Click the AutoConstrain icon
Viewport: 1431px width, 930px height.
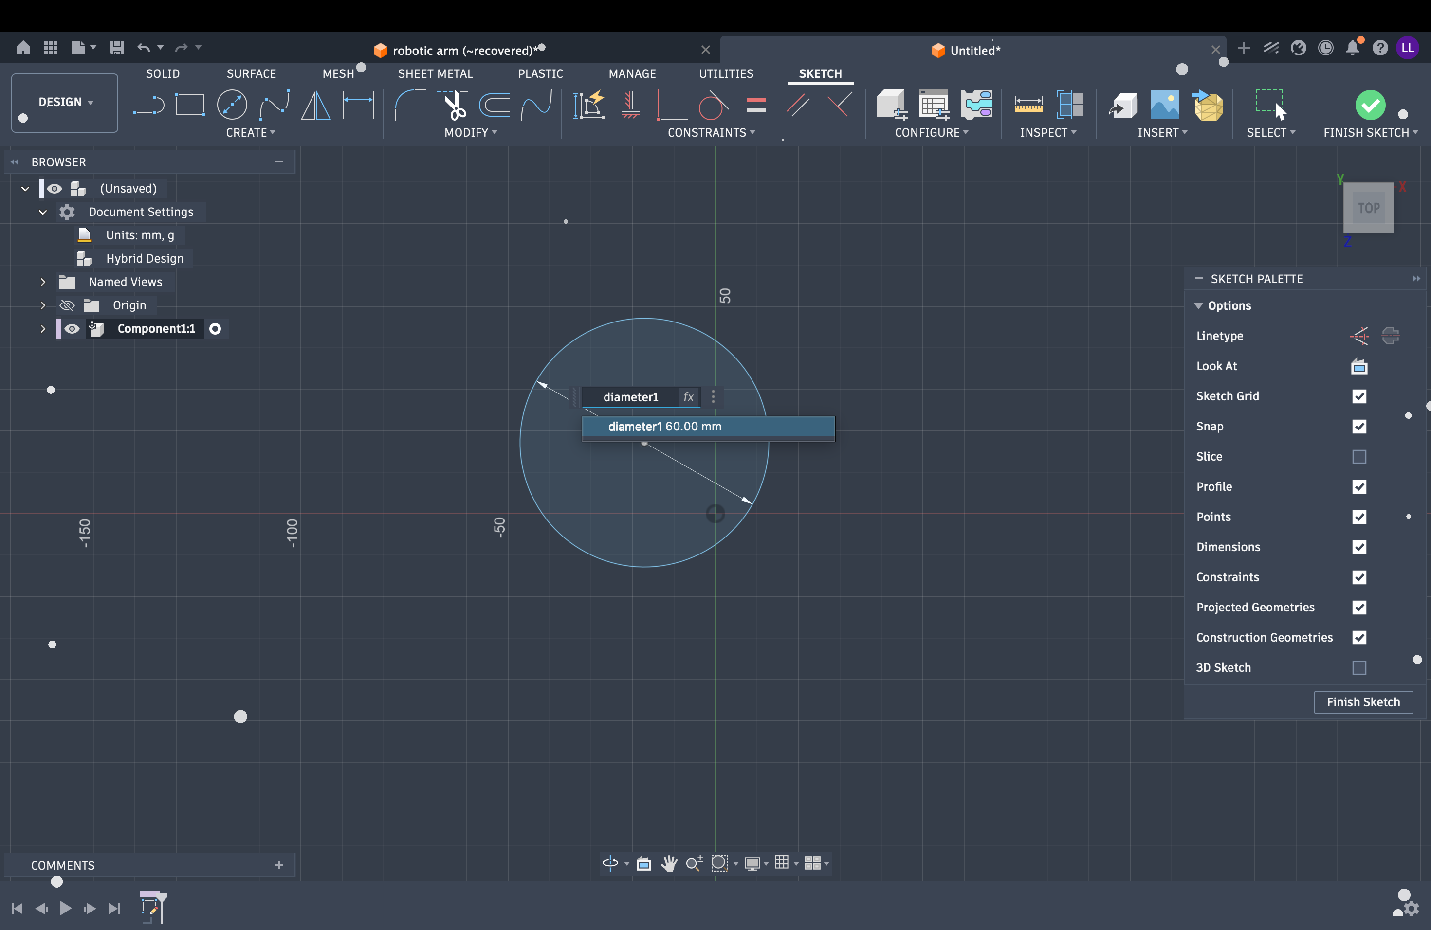click(588, 105)
